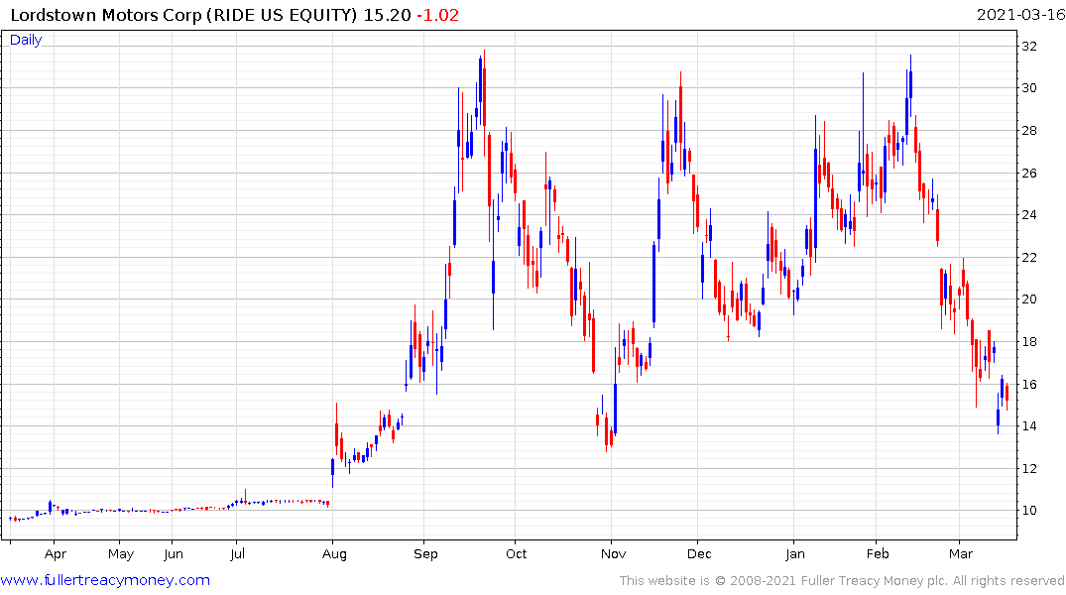Click the 16 price axis label
1066x595 pixels.
(1029, 384)
